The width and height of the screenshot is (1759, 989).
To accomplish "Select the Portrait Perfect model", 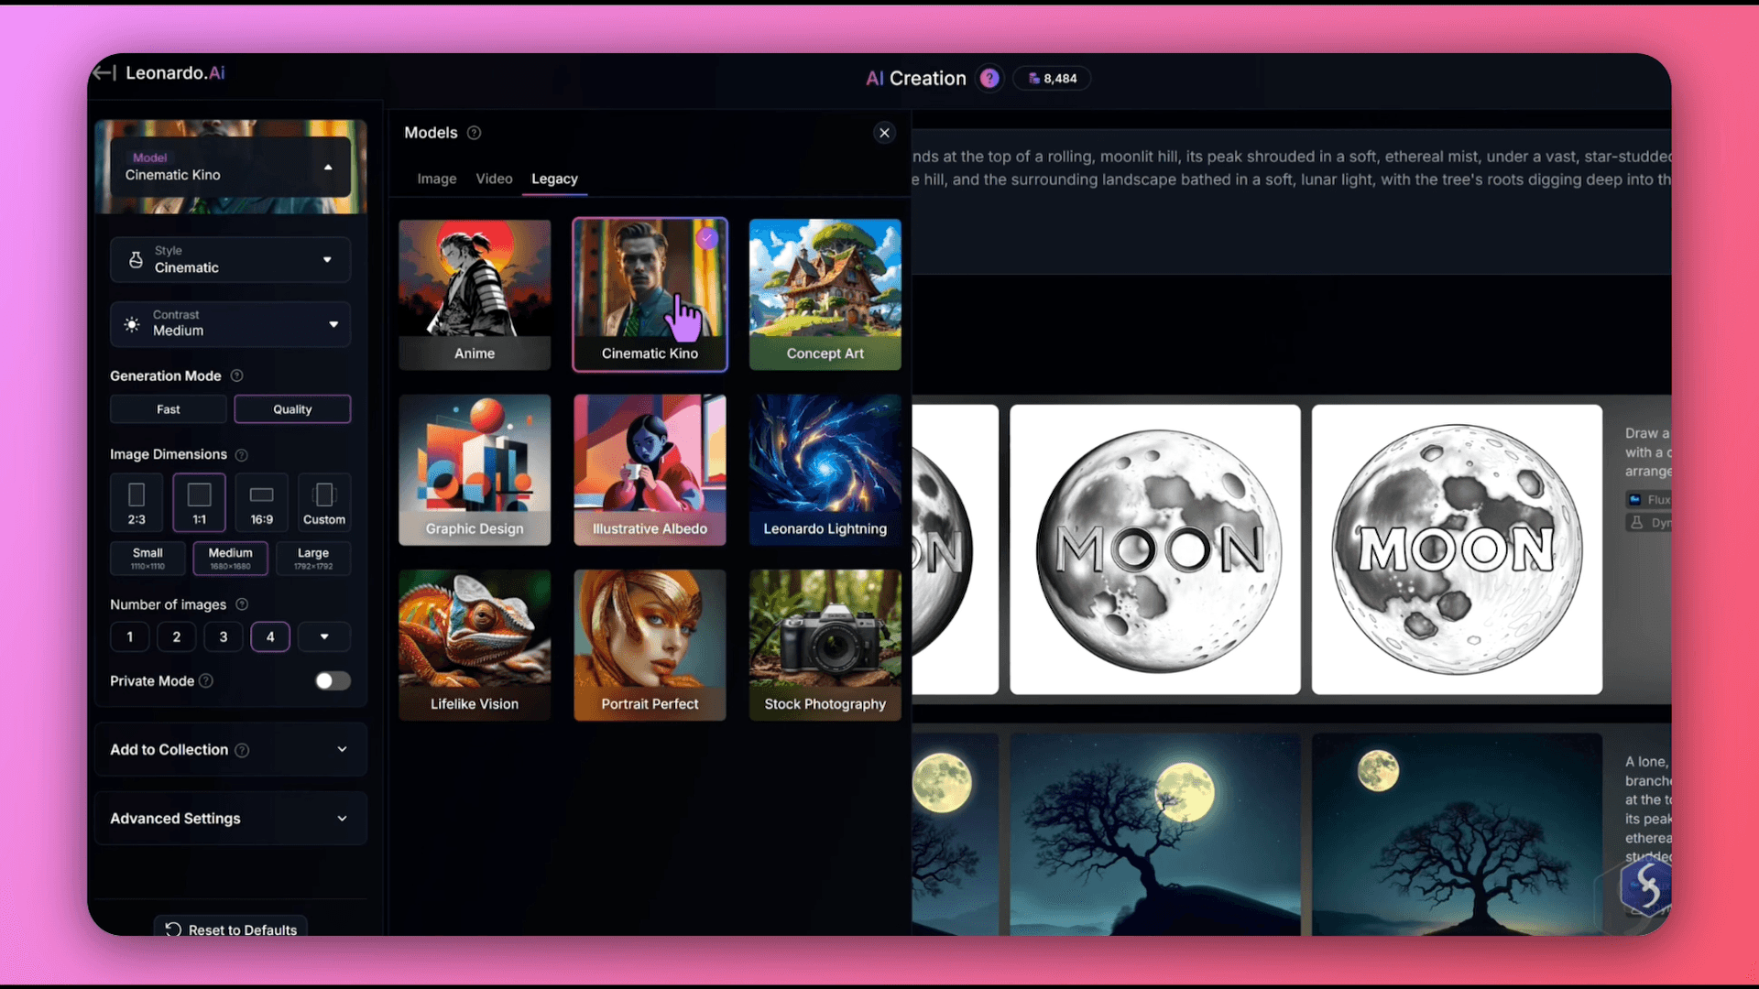I will point(650,645).
